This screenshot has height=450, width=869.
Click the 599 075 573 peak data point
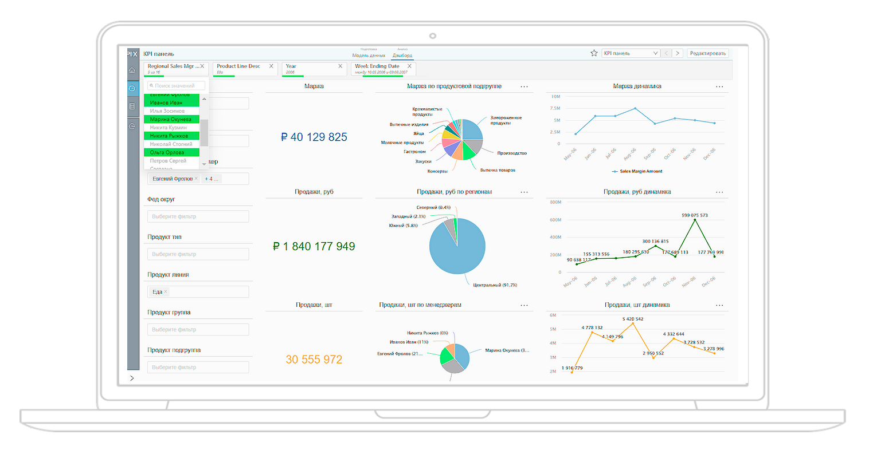[695, 219]
